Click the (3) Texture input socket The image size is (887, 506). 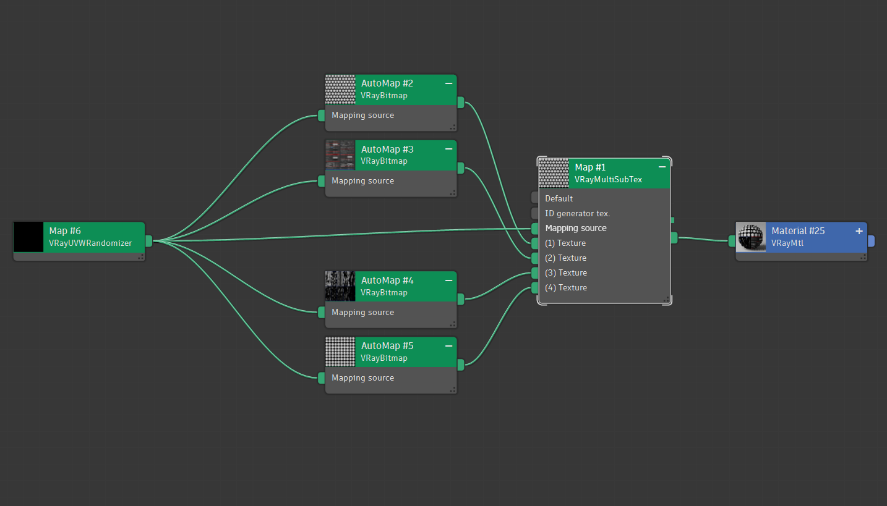[535, 273]
